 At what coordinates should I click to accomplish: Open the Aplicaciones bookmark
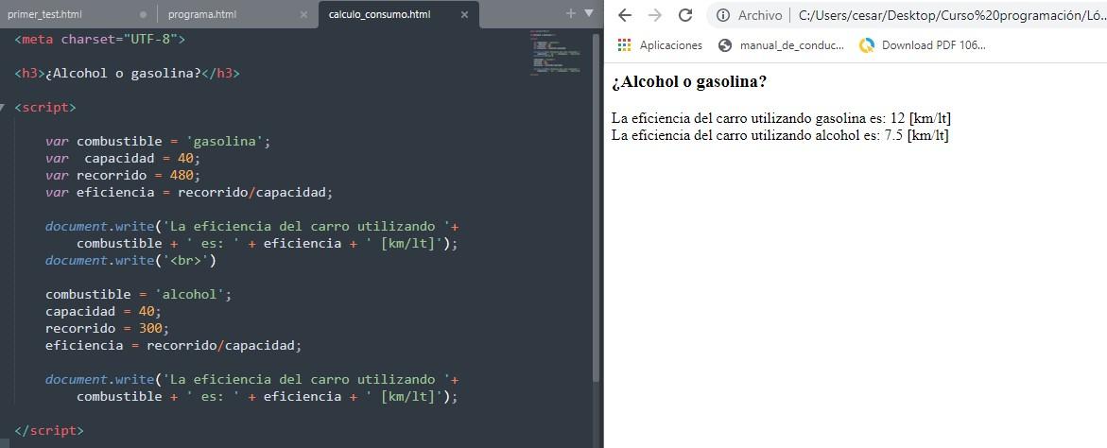(660, 45)
